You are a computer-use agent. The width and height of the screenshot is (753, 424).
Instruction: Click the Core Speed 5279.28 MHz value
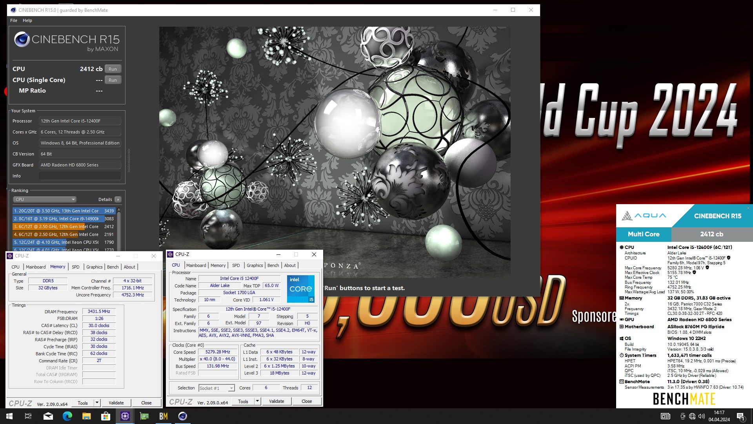click(218, 352)
